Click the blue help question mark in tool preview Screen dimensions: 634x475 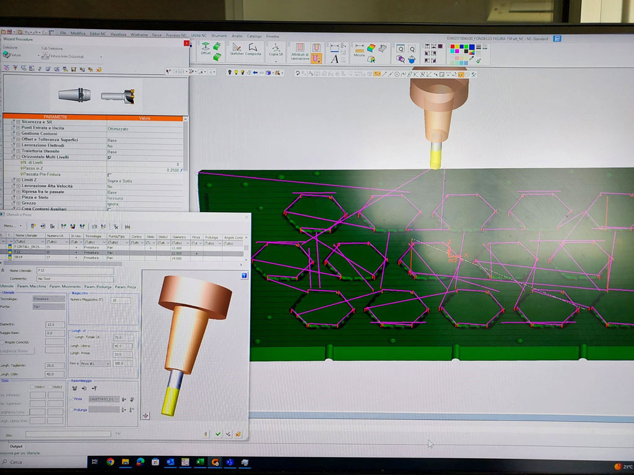coord(244,275)
